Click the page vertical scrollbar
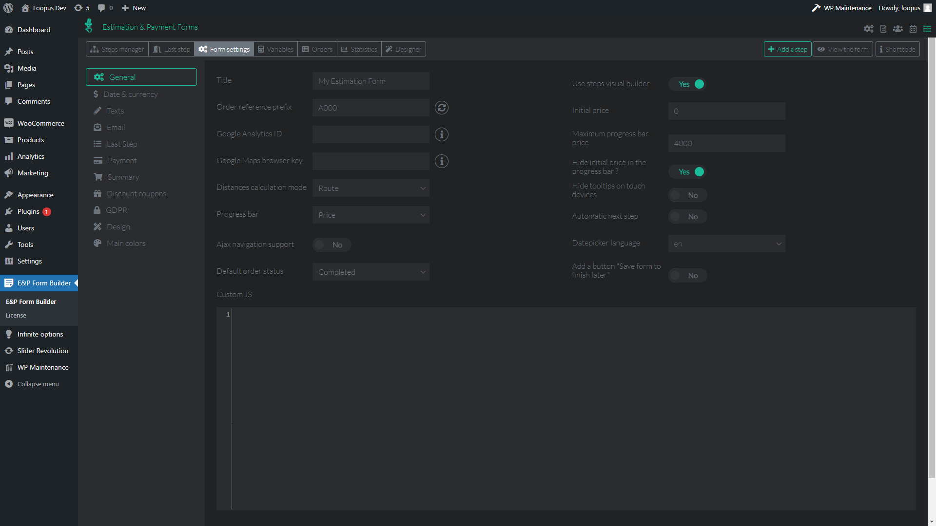The height and width of the screenshot is (526, 936). click(x=932, y=258)
